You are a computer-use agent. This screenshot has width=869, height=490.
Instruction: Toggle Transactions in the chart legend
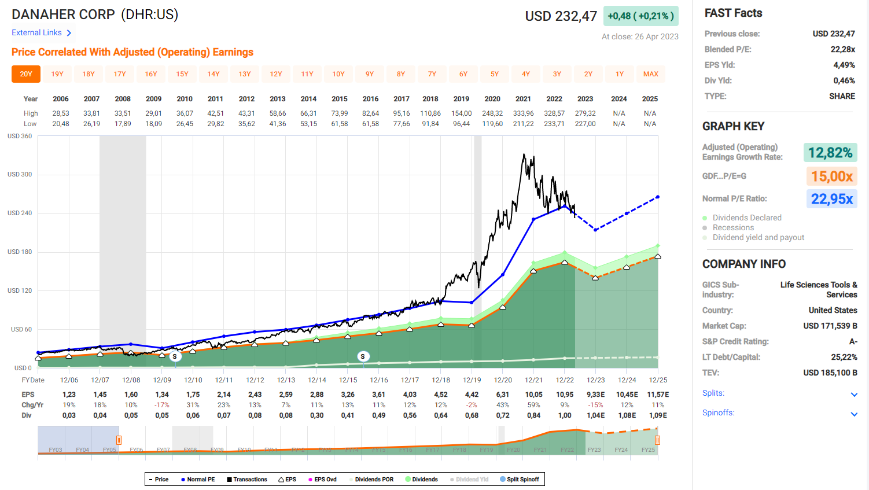[x=247, y=480]
